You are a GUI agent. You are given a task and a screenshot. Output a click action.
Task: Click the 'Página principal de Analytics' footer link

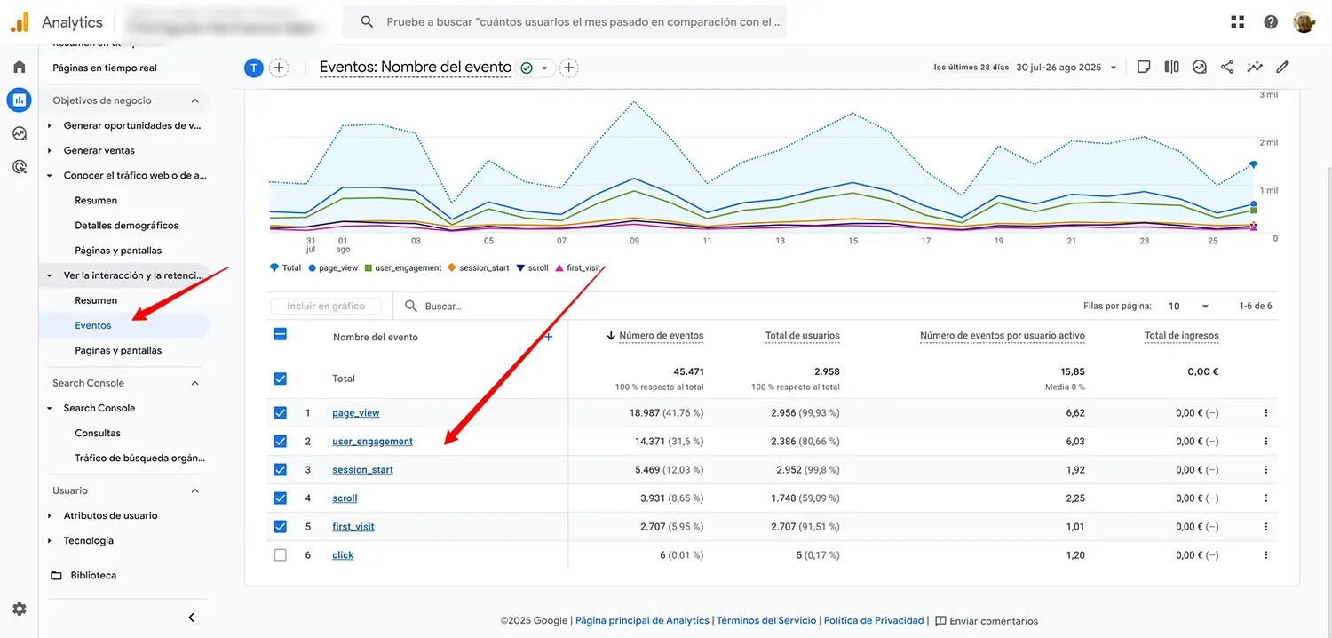click(x=641, y=620)
